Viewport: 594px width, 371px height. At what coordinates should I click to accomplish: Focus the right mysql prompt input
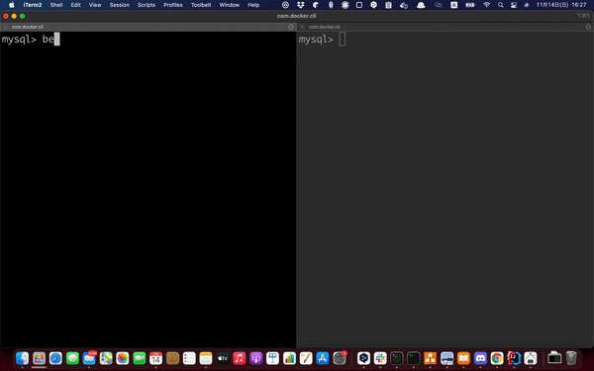343,39
